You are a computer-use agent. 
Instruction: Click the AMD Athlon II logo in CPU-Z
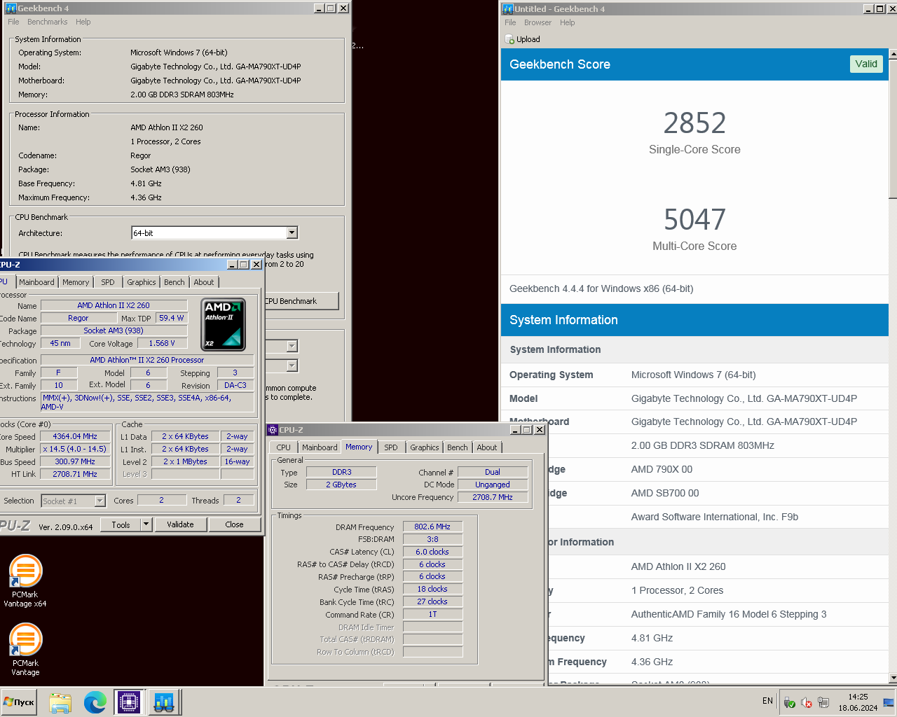point(224,325)
